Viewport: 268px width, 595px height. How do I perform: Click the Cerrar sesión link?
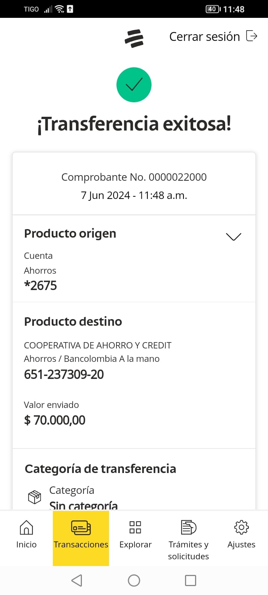coord(204,36)
